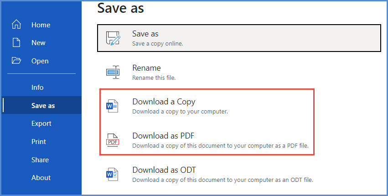Viewport: 388px width, 196px height.
Task: Select Save as in the left sidebar
Action: [41, 105]
